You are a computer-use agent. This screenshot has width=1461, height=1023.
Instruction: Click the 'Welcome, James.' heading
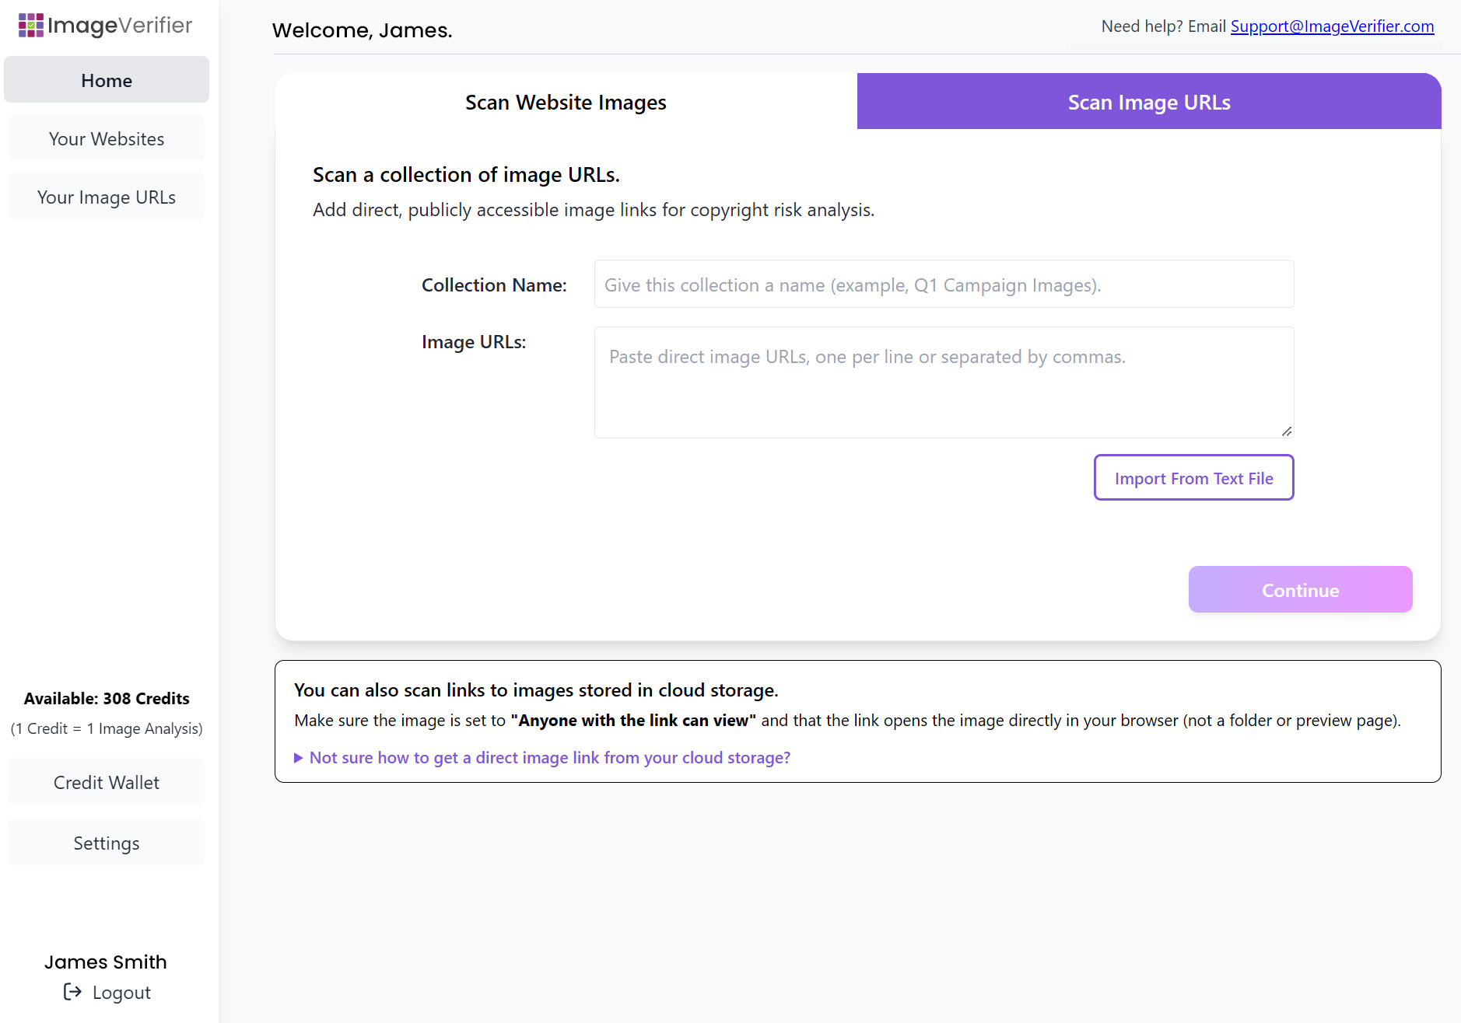363,30
